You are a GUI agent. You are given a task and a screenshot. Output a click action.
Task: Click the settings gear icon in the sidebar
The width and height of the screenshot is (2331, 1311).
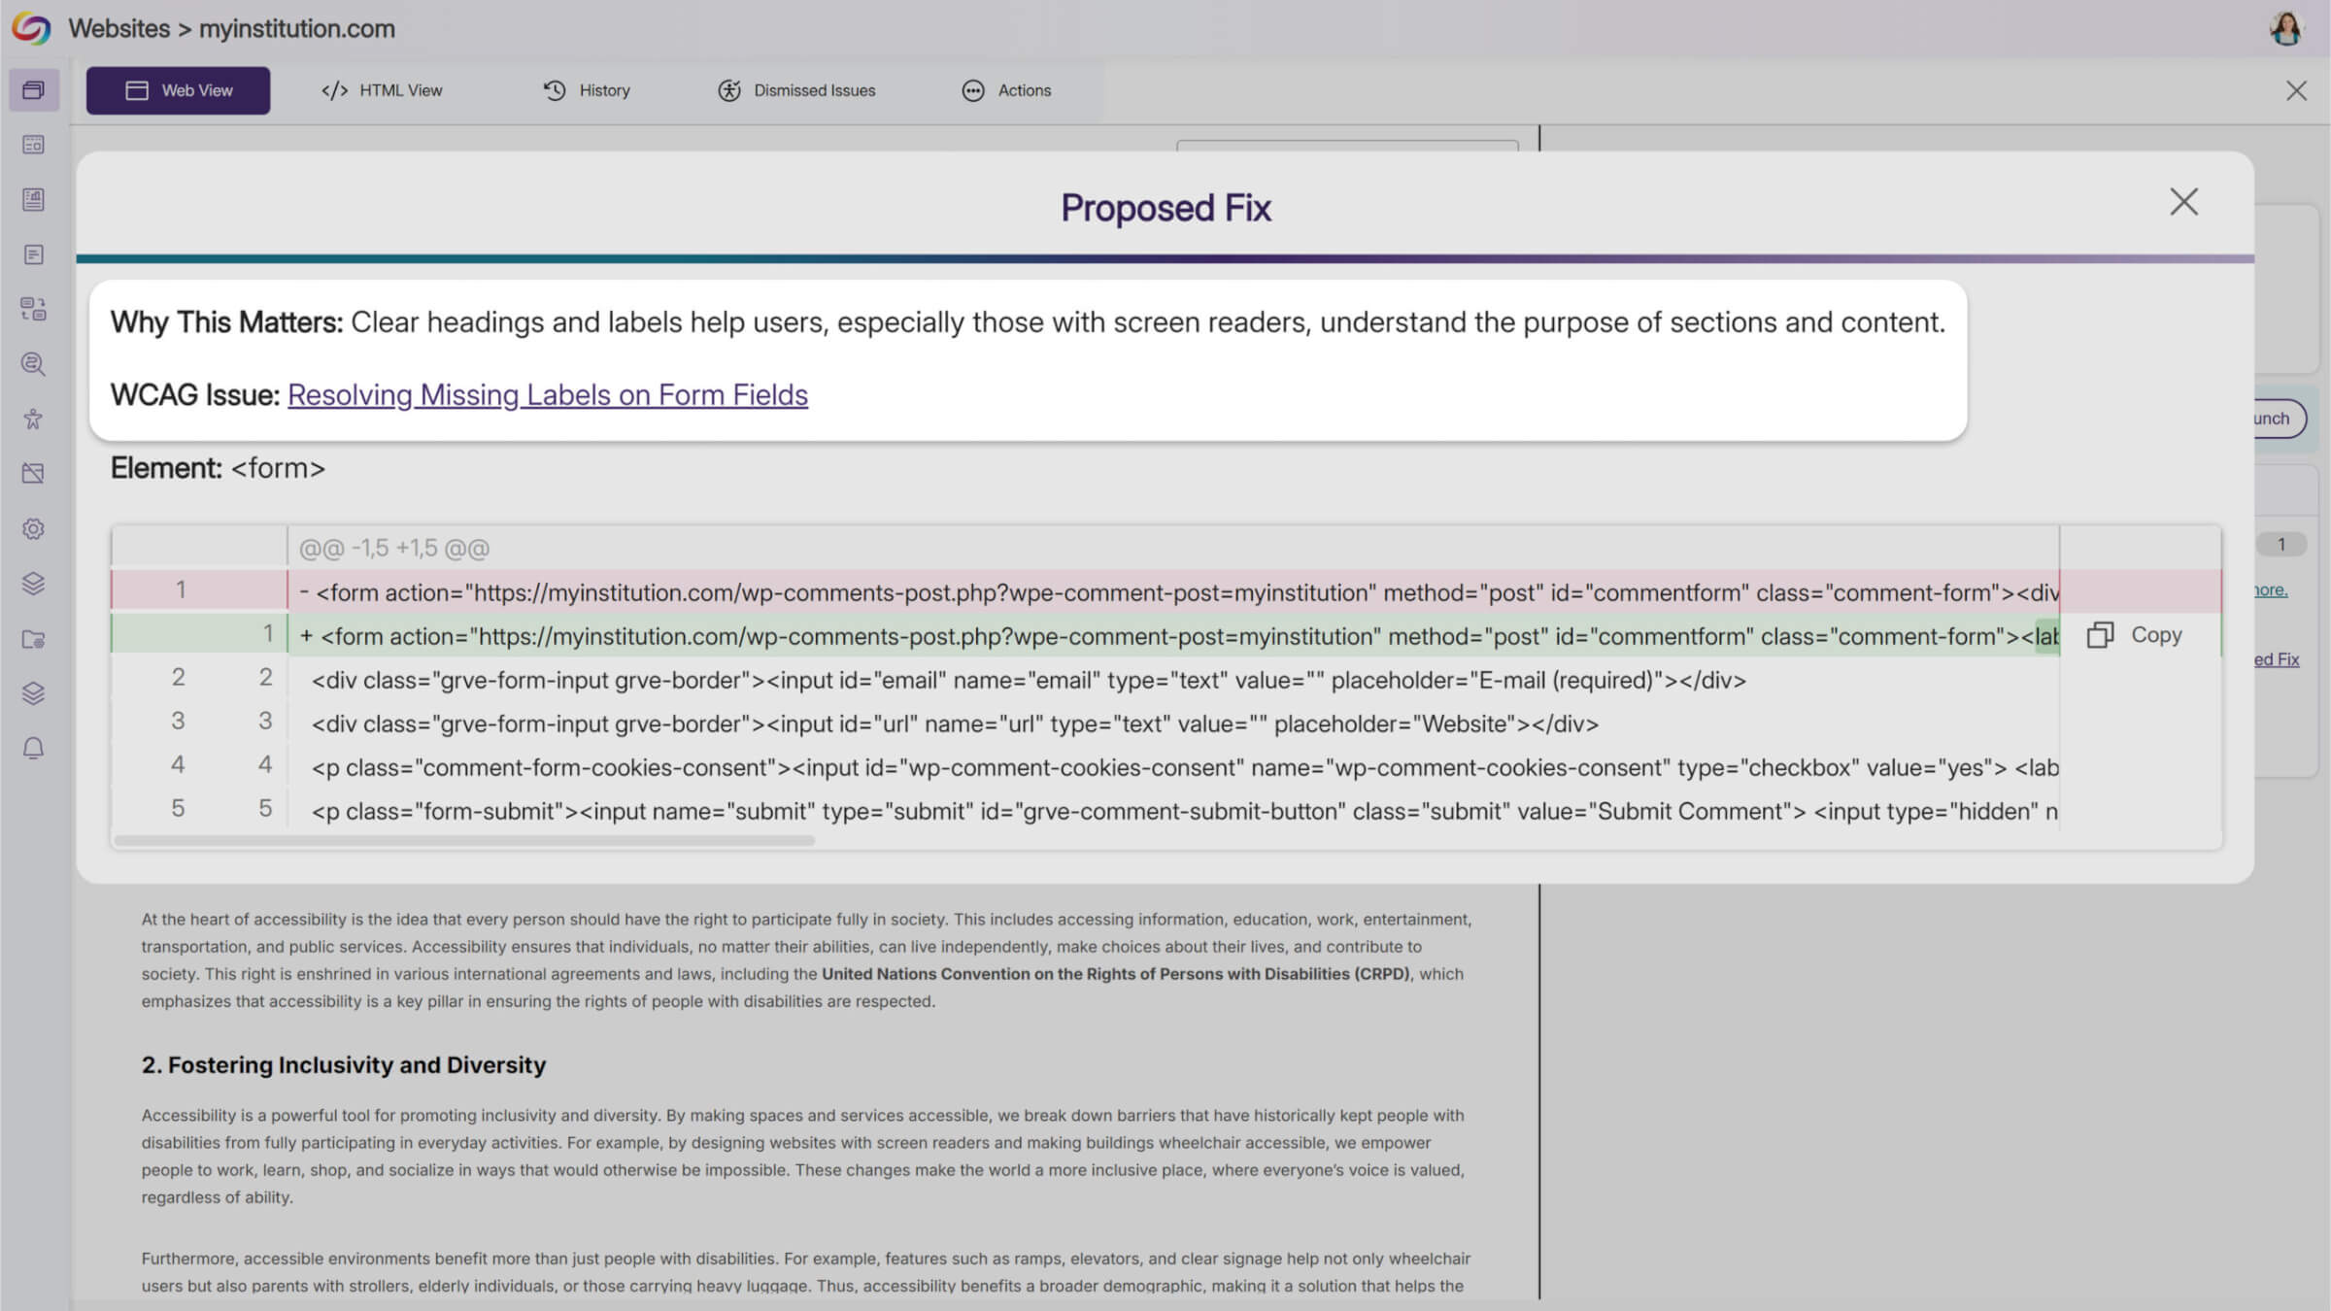33,529
